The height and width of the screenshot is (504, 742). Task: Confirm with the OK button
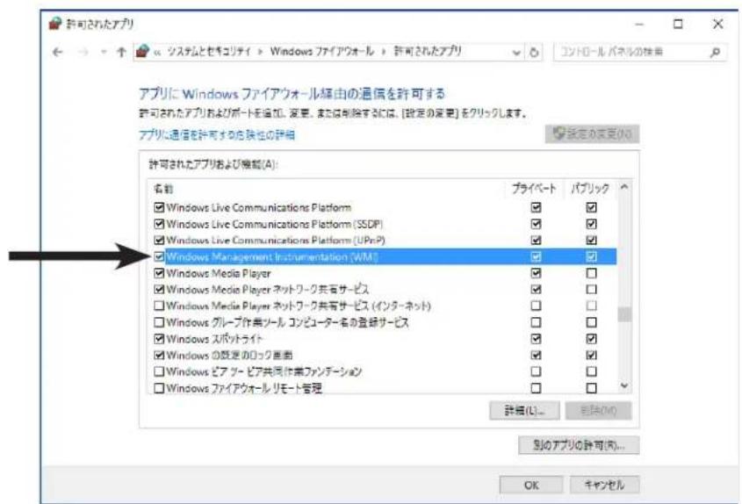click(531, 485)
